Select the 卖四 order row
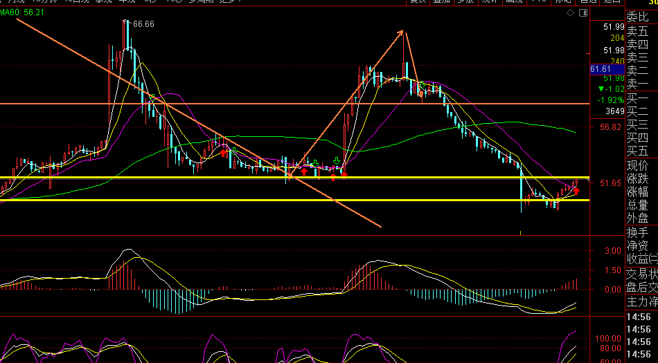 (637, 44)
